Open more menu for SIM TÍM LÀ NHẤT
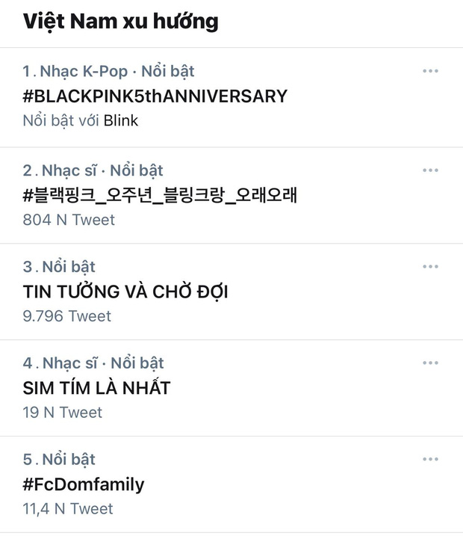 [430, 363]
